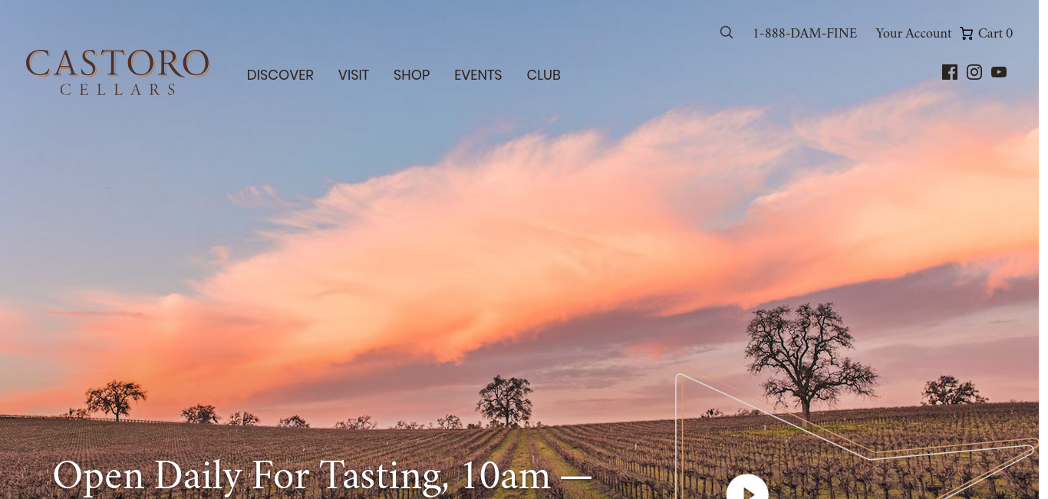This screenshot has width=1048, height=499.
Task: Open the Cart 0 text link
Action: [x=995, y=34]
